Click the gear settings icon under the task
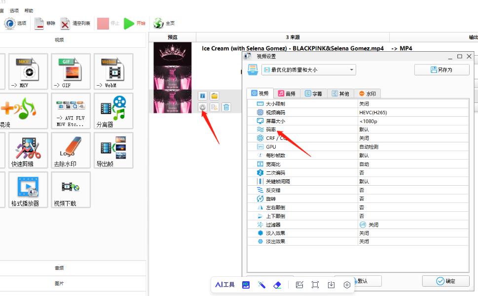 pos(202,107)
